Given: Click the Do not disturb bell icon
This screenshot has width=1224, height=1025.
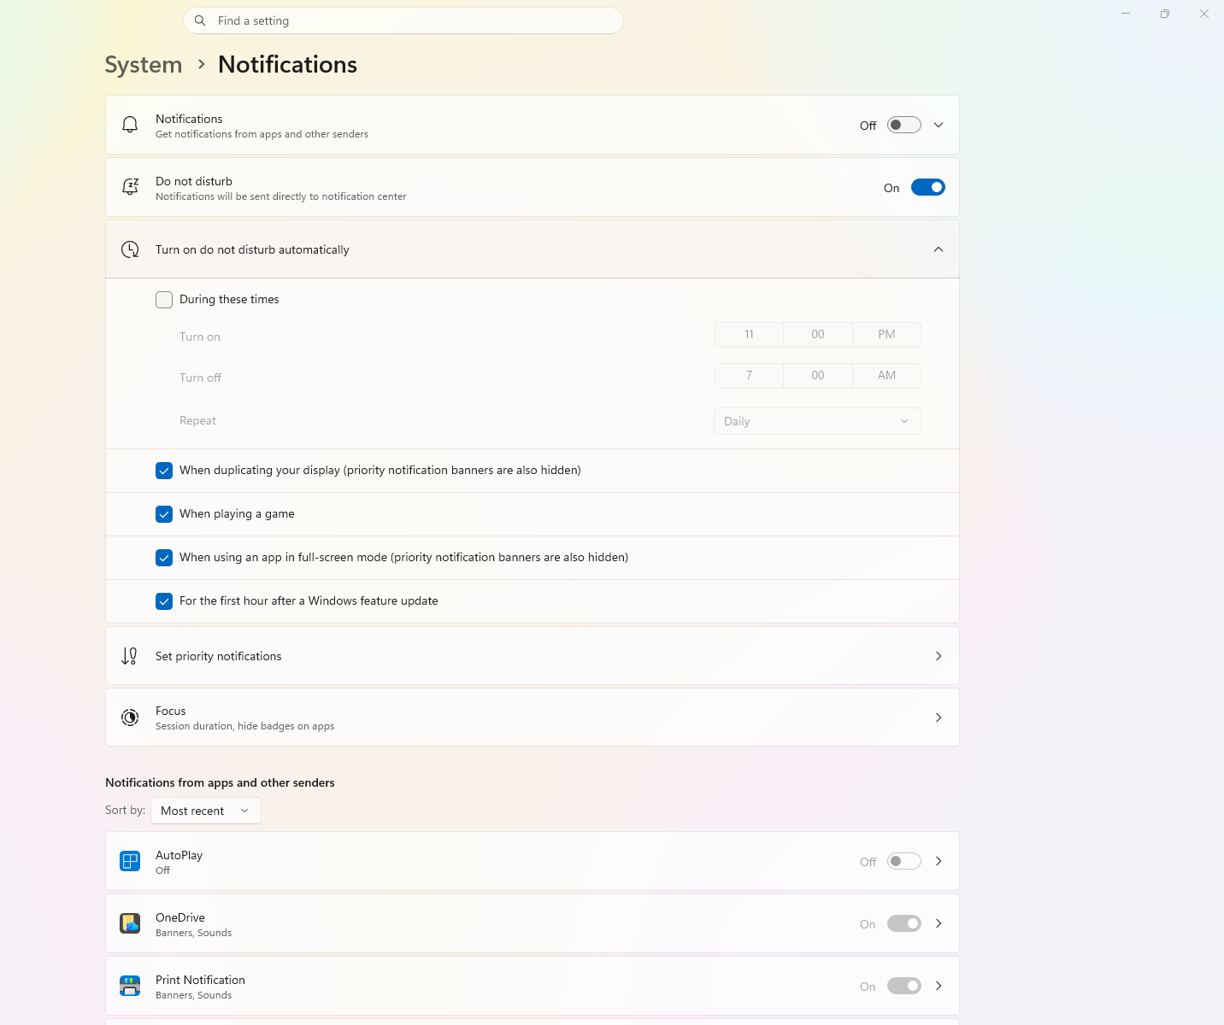Looking at the screenshot, I should point(130,187).
